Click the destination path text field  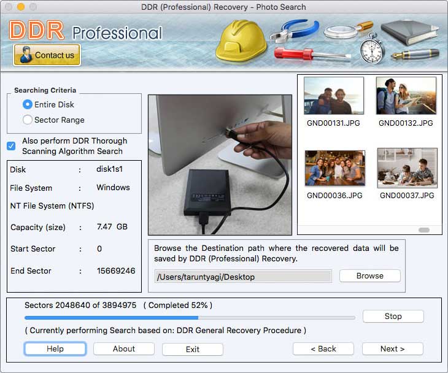243,277
